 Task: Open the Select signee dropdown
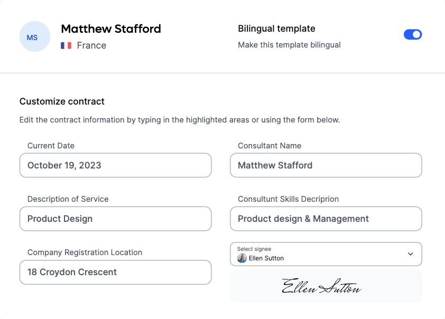point(326,254)
